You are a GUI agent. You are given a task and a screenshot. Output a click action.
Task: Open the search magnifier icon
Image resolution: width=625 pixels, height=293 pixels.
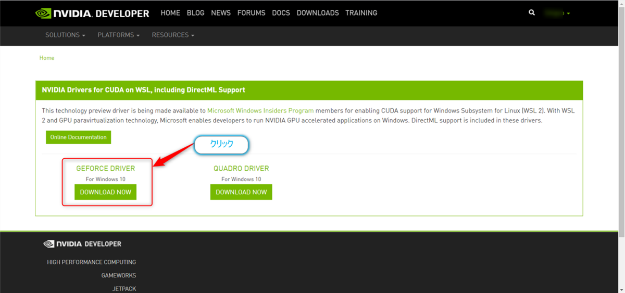pos(532,12)
